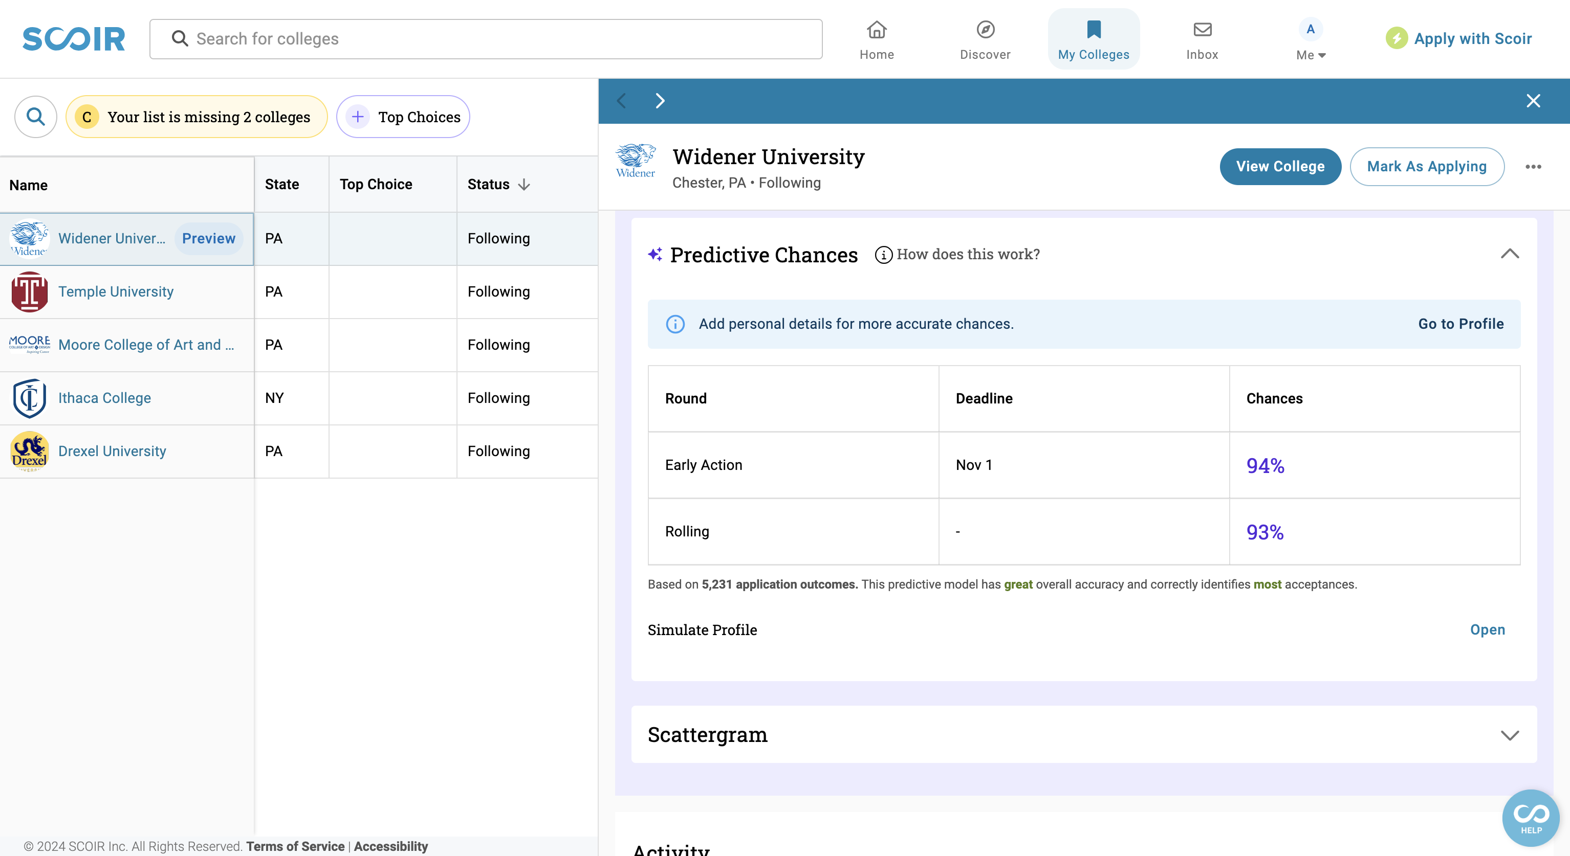Click the Temple University Following status cell
1570x856 pixels.
pos(527,291)
